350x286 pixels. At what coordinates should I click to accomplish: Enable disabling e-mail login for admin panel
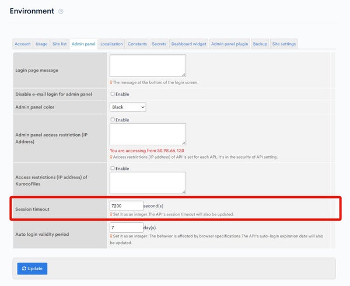pos(113,94)
